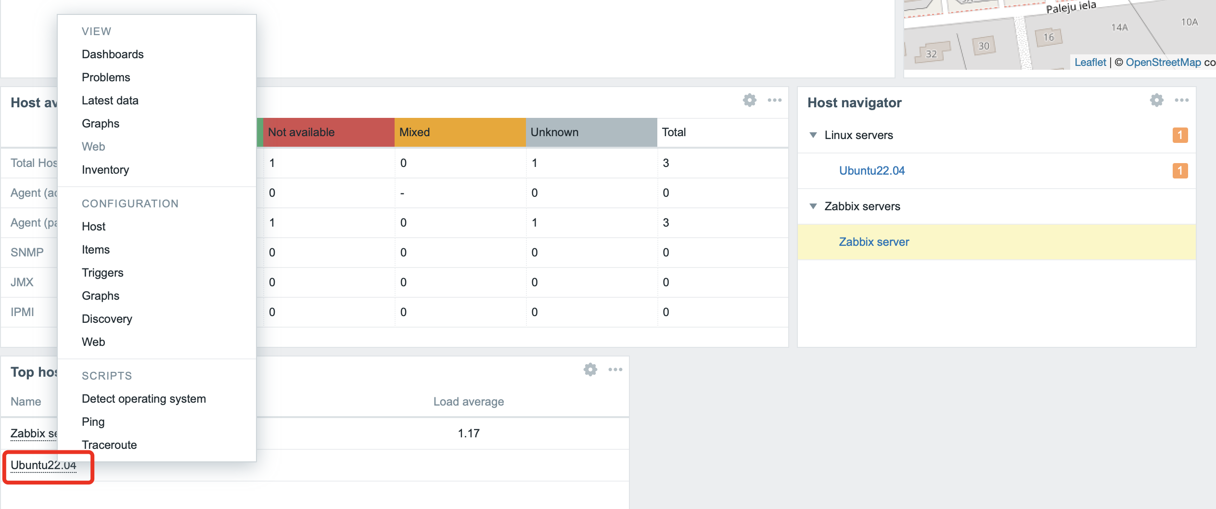Open Host navigator three-dot actions menu
Viewport: 1216px width, 509px height.
[1181, 100]
